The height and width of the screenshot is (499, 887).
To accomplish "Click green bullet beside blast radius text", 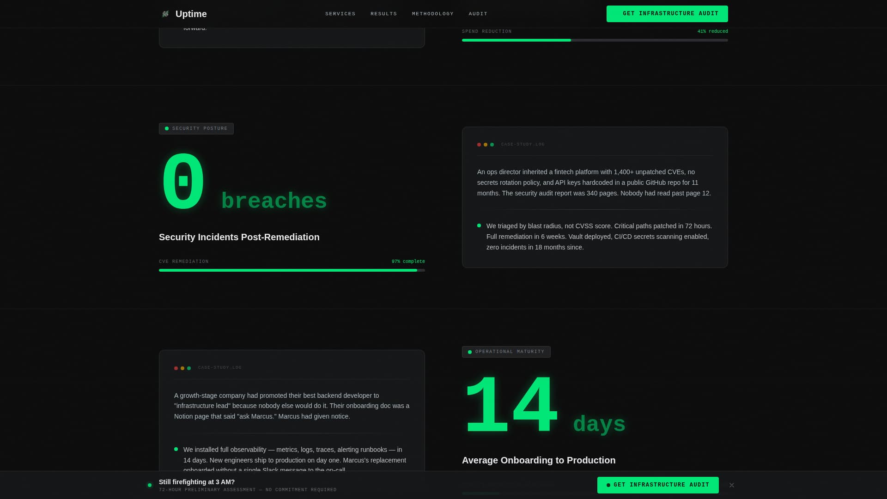I will [479, 225].
